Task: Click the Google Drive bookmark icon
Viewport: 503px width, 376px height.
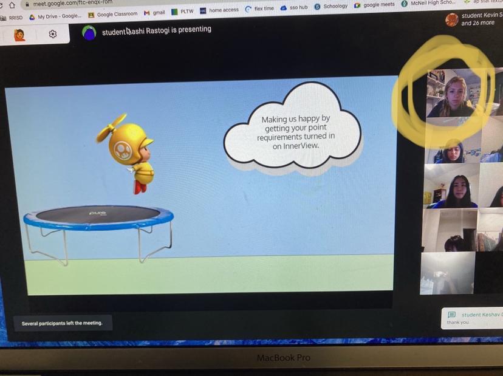Action: pyautogui.click(x=32, y=17)
